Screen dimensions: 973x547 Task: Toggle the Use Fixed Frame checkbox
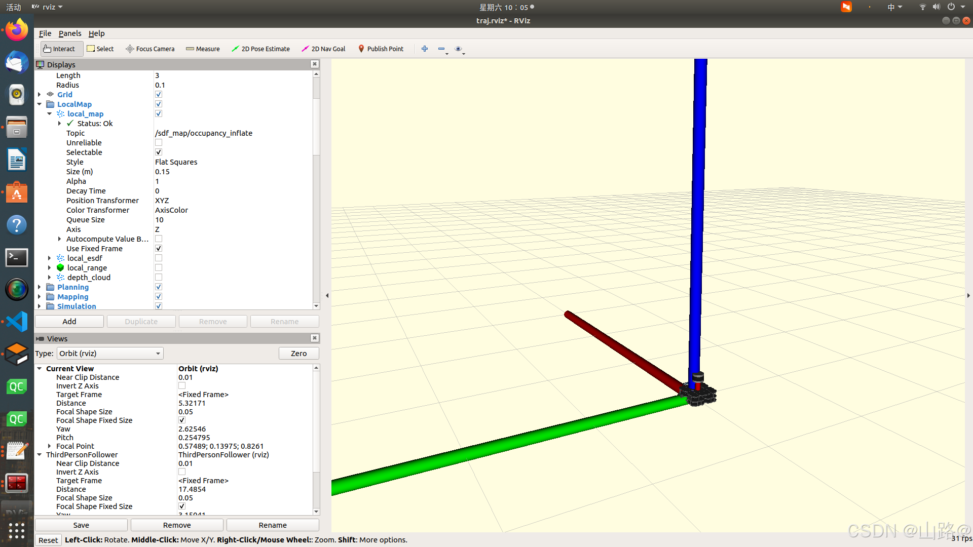(x=159, y=249)
